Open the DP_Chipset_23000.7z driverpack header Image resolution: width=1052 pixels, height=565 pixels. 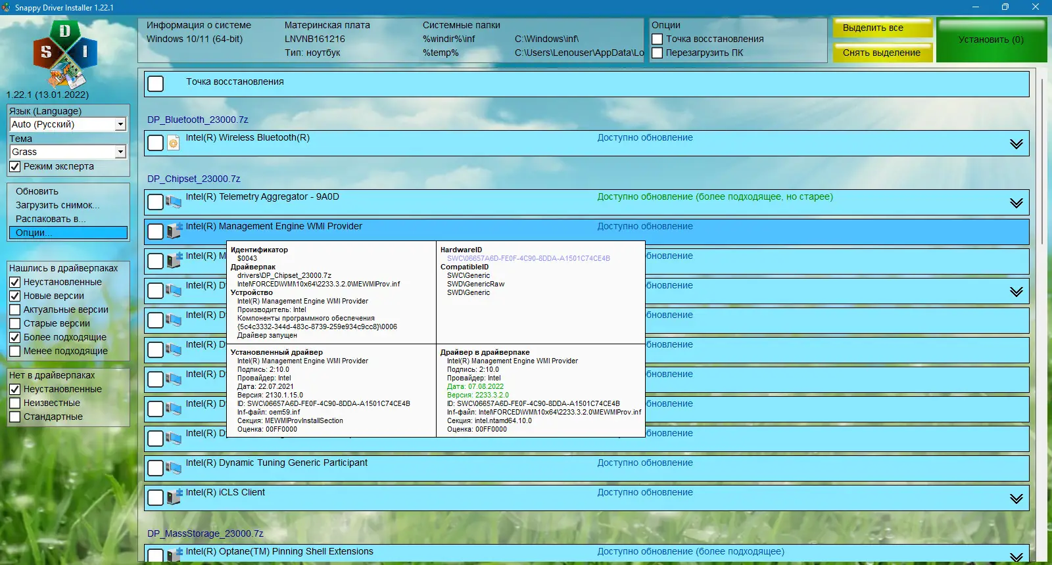tap(193, 179)
